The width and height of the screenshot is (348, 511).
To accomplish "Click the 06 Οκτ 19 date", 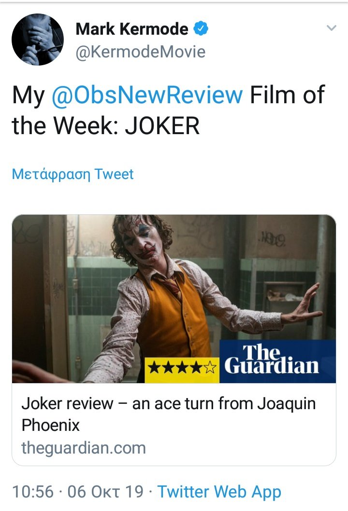I will 105,491.
